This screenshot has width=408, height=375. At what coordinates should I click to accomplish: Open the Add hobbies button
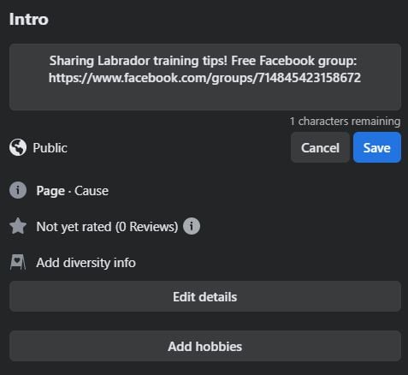click(205, 346)
